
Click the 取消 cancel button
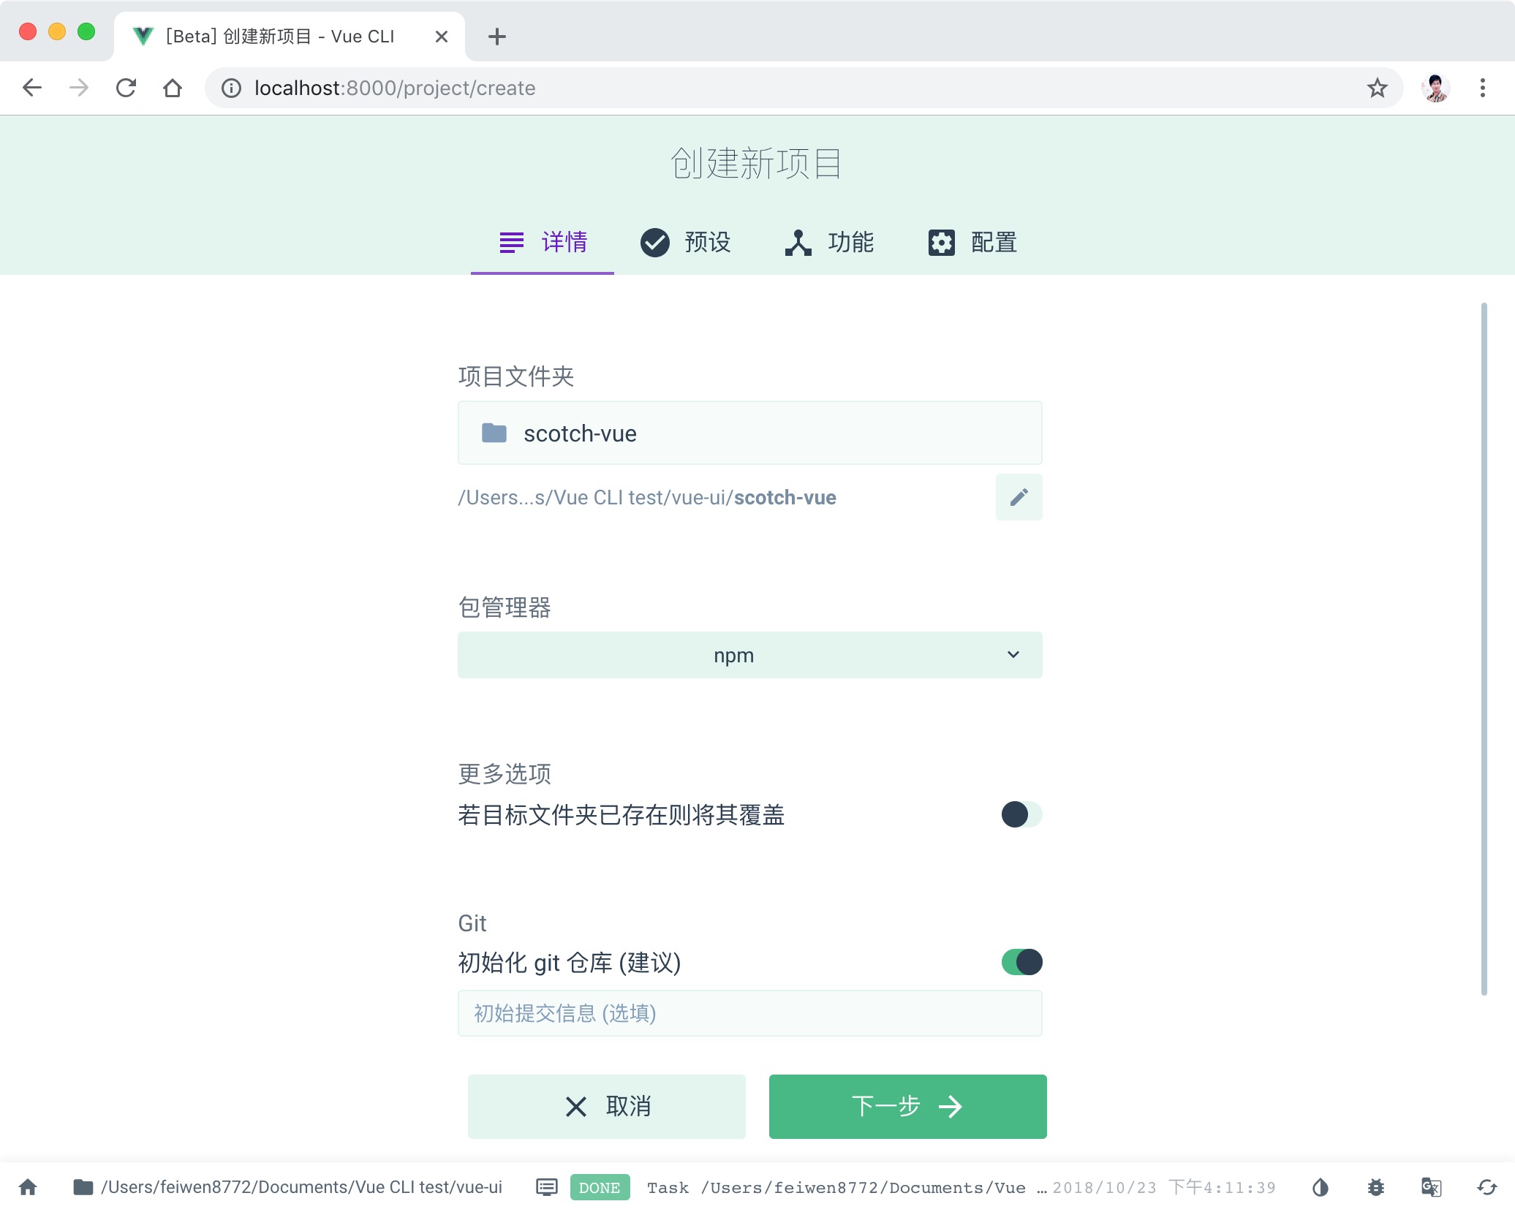tap(607, 1107)
